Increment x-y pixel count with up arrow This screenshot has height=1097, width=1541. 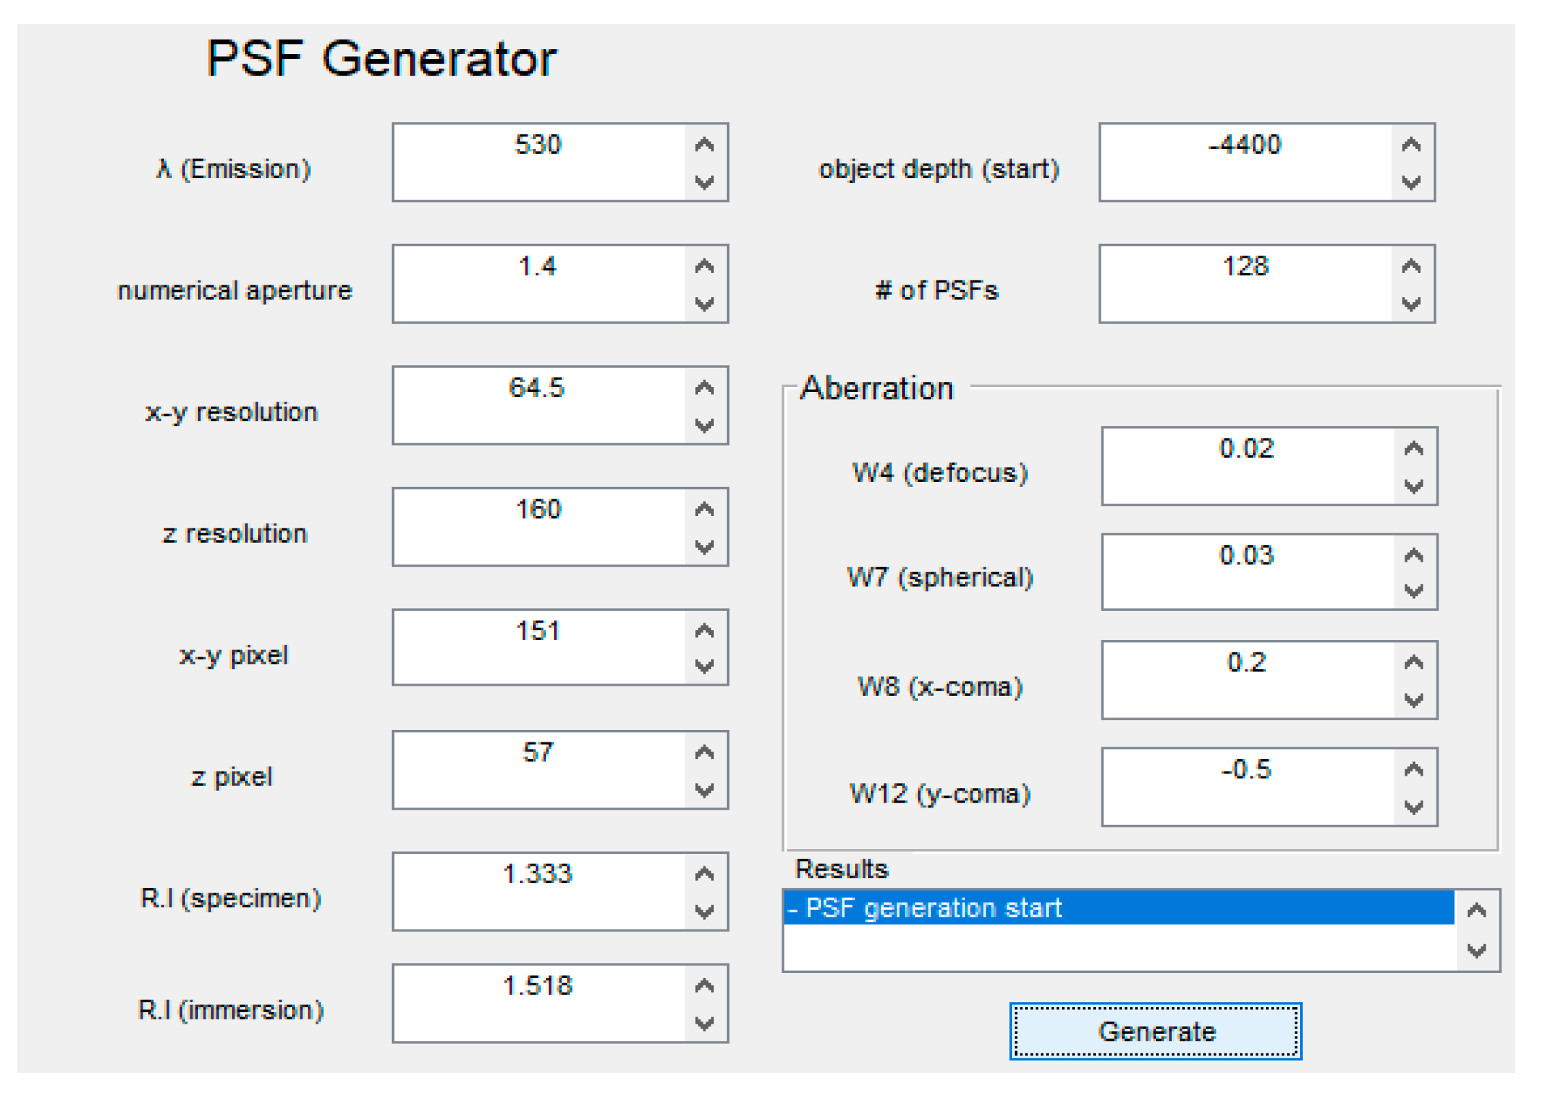point(704,630)
